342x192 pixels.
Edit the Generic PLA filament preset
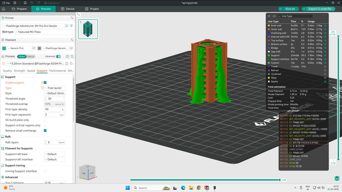pos(34,48)
